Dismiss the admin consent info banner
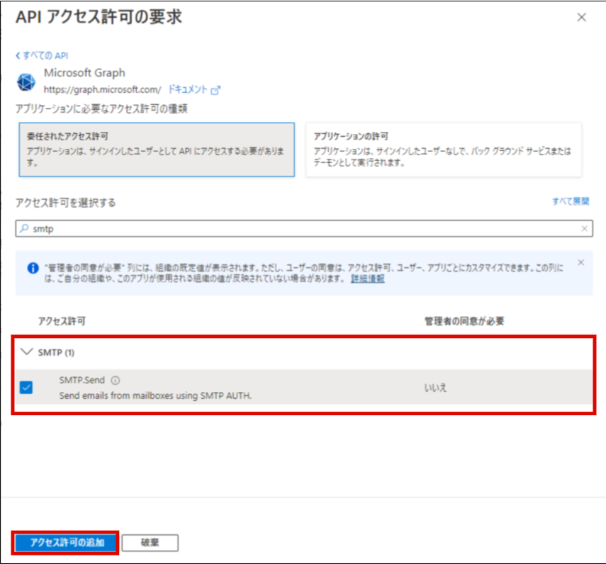This screenshot has width=606, height=564. [581, 263]
